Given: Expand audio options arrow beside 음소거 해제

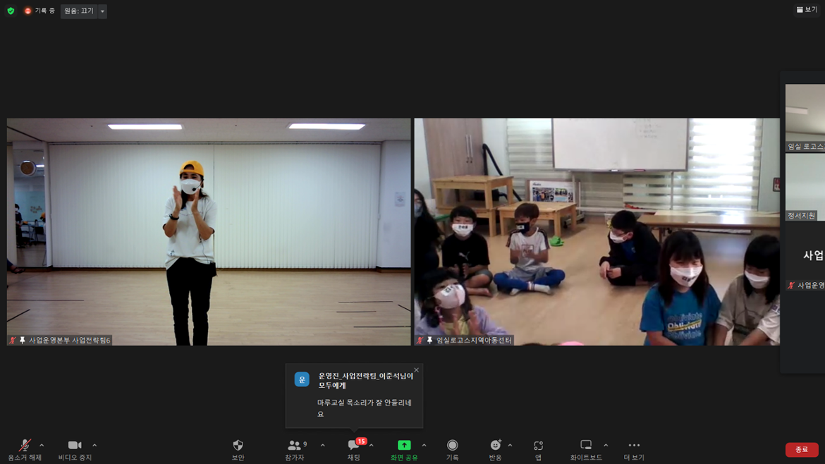Looking at the screenshot, I should point(42,445).
